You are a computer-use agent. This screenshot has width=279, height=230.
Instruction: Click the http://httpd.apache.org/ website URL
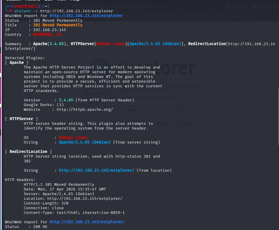click(x=85, y=110)
